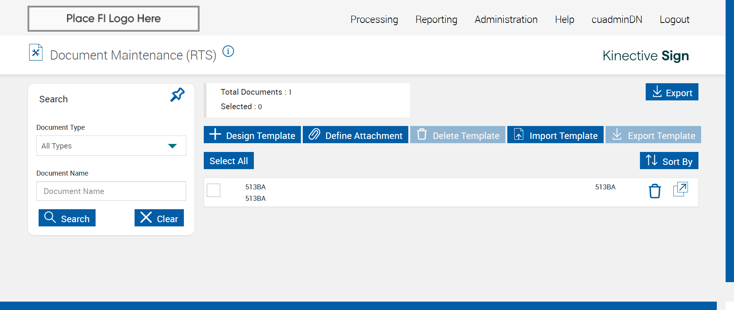Click the Logout link

674,19
